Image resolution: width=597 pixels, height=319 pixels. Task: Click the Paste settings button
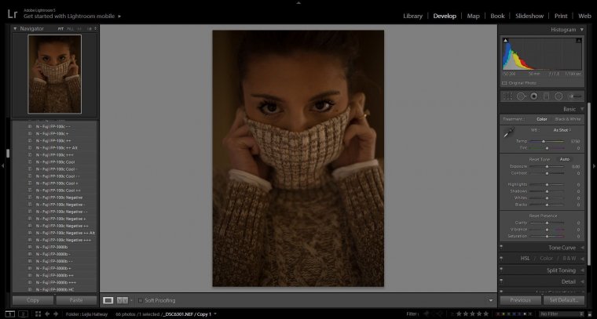pyautogui.click(x=76, y=300)
